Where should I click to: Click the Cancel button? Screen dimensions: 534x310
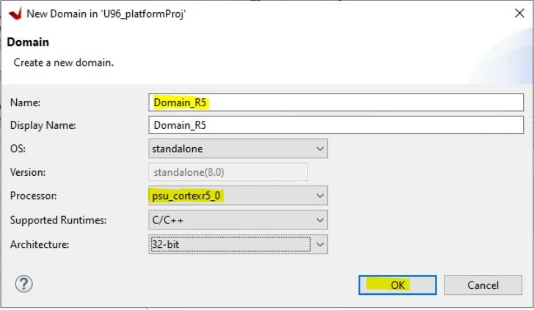tap(483, 285)
